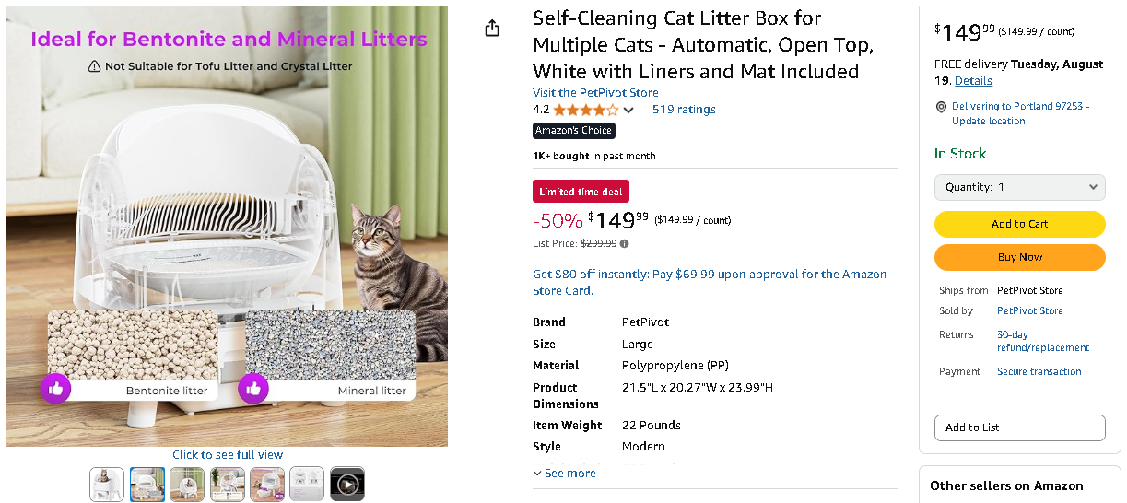This screenshot has width=1127, height=503.
Task: Click the Amazon's Choice badge
Action: coord(573,131)
